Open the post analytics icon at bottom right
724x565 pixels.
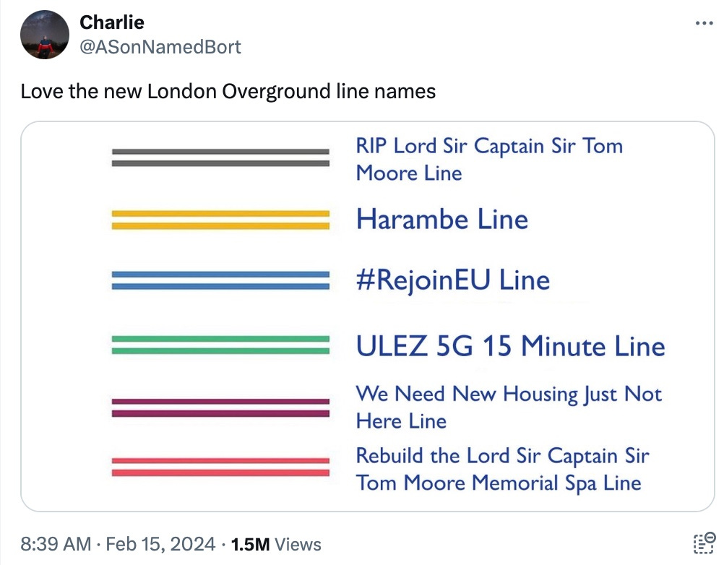(704, 543)
